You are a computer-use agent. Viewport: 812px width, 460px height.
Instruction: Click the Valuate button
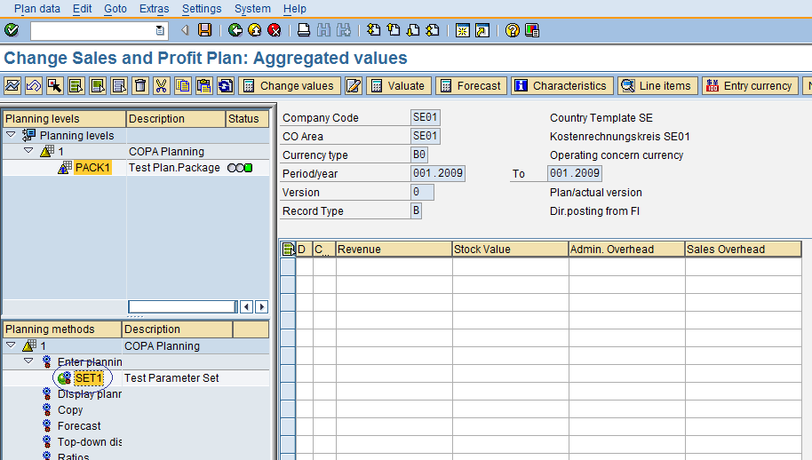pyautogui.click(x=399, y=85)
